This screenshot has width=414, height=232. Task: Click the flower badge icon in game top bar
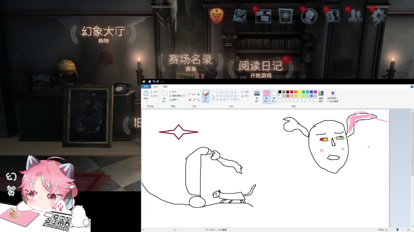click(x=286, y=15)
